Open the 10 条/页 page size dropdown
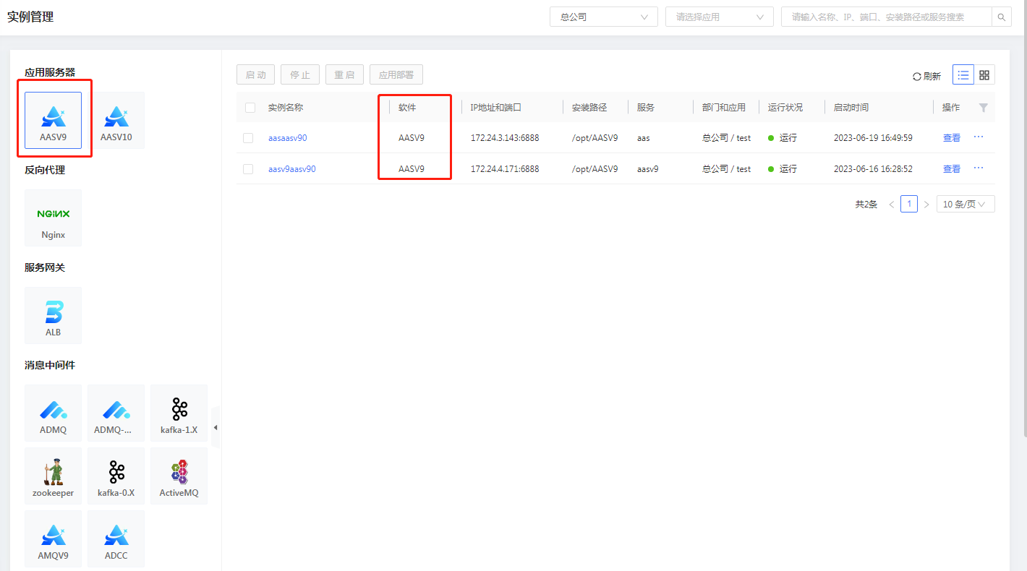The height and width of the screenshot is (571, 1027). 966,205
